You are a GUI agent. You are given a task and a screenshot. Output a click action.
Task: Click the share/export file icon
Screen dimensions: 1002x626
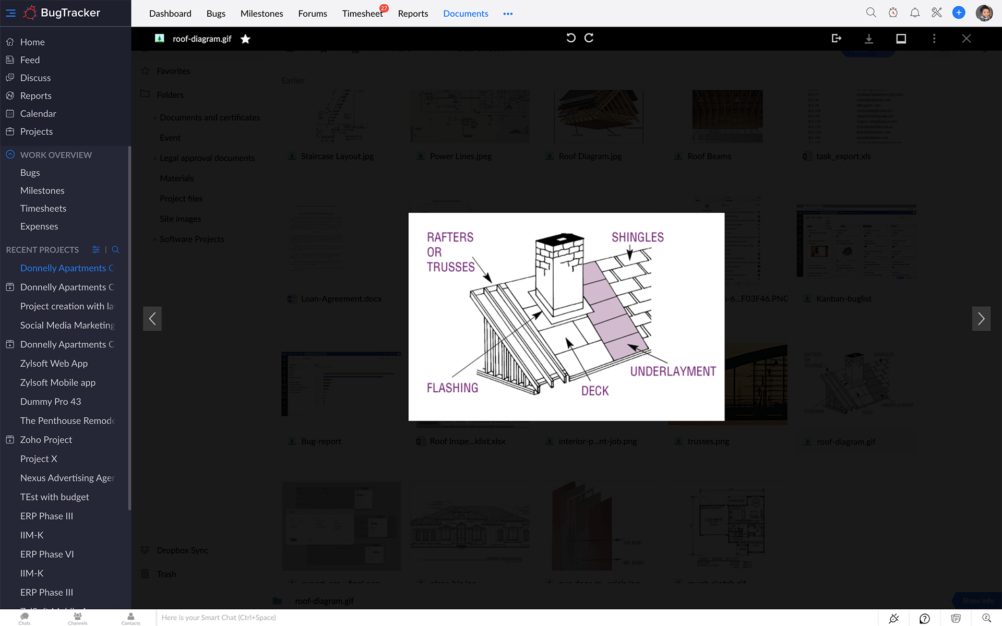click(836, 39)
